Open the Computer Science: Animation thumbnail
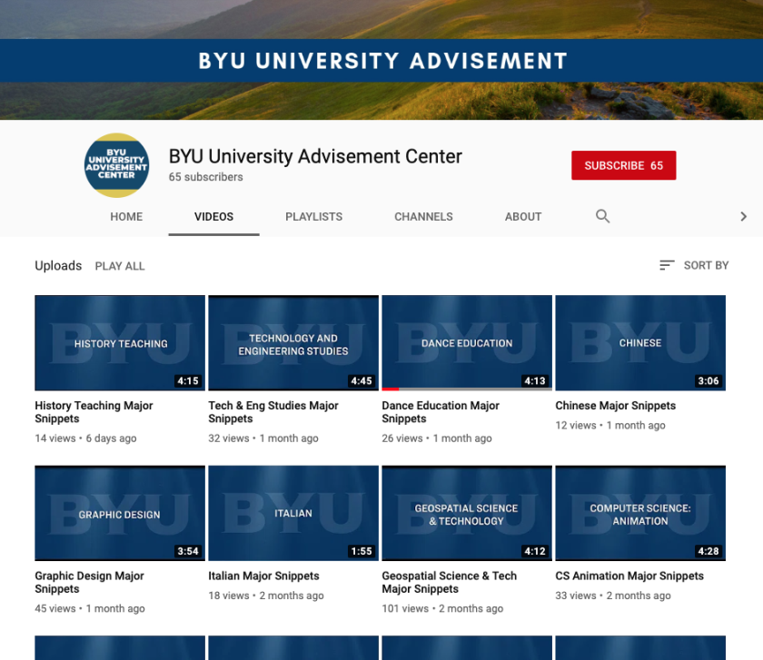763x660 pixels. (x=640, y=513)
